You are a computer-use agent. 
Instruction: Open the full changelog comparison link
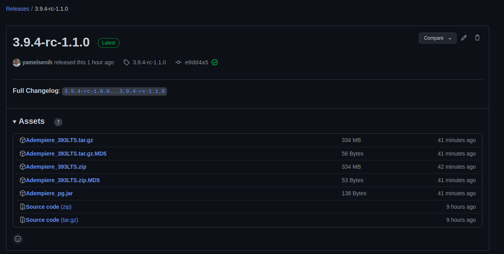[114, 91]
